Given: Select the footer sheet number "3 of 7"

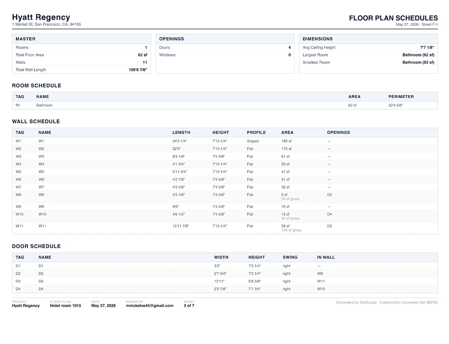Looking at the screenshot, I should click(189, 306).
